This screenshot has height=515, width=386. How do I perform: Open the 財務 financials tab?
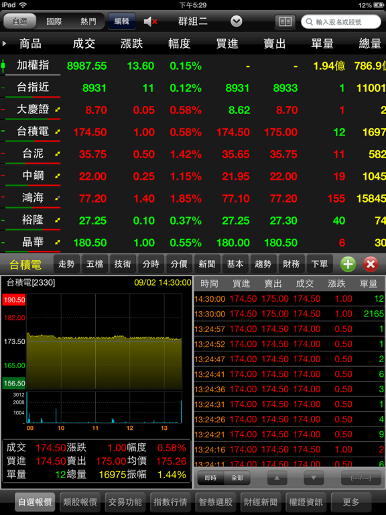pos(291,264)
